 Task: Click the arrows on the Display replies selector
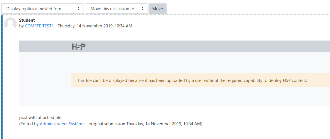click(79, 9)
